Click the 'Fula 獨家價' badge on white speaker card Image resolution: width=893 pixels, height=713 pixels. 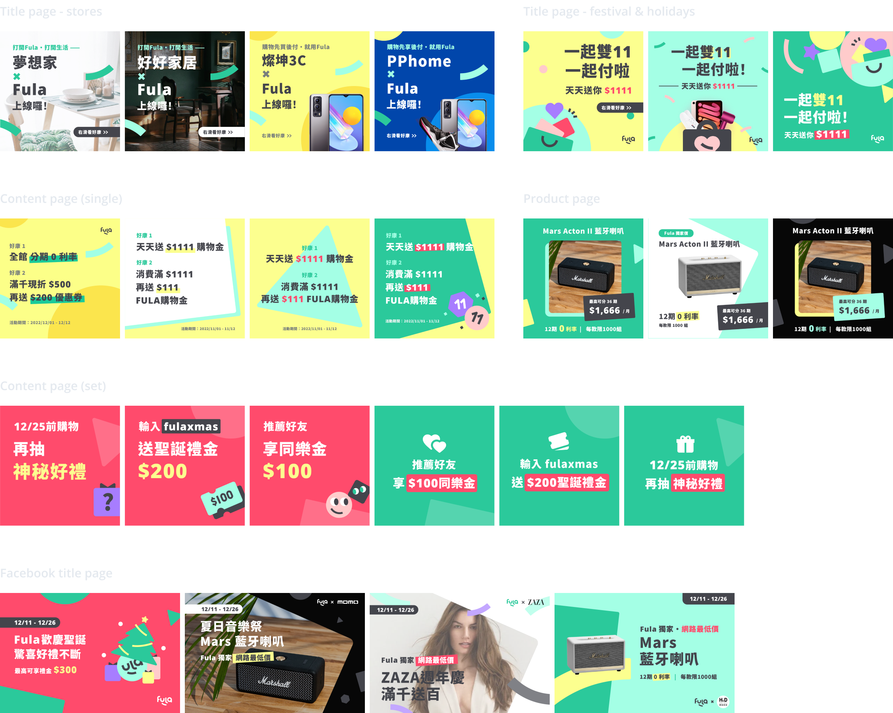(676, 233)
